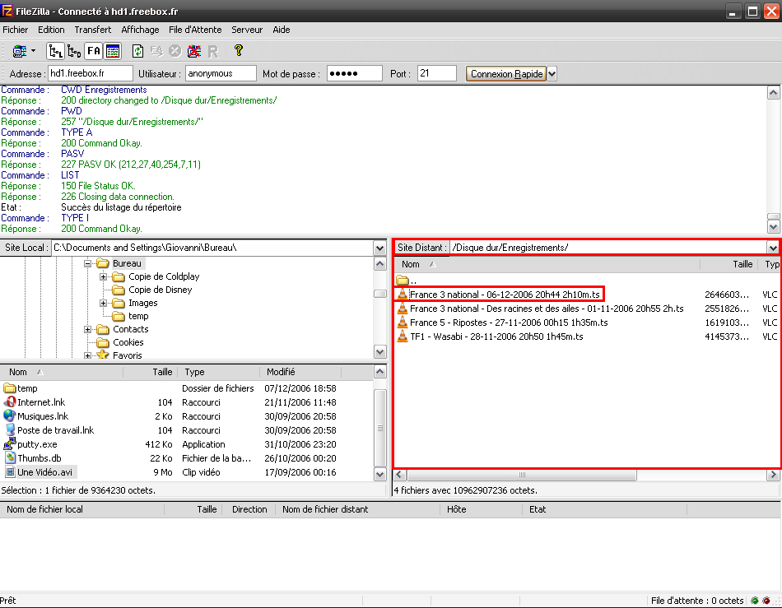Sort local files by Taille column
This screenshot has width=782, height=608.
pos(150,372)
